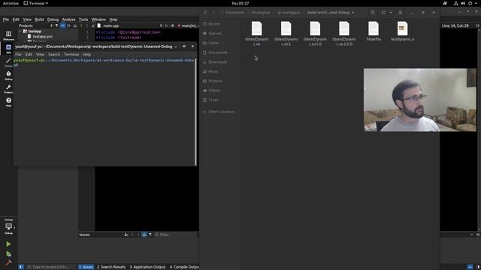Viewport: 481px width, 270px height.
Task: Select the libtestDynamic.so file
Action: [257, 34]
